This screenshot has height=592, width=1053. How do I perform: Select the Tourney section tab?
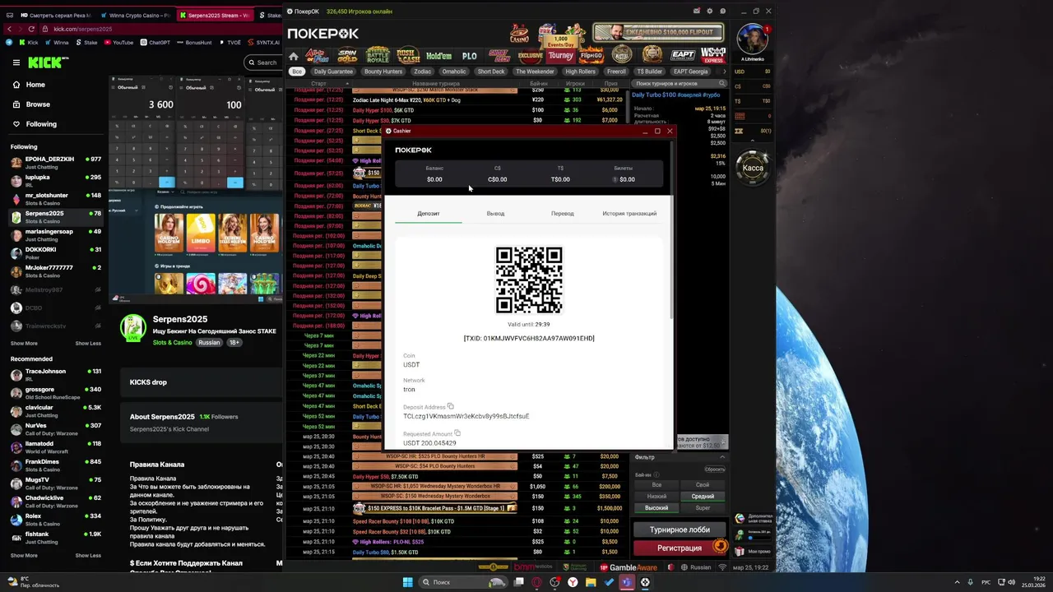point(560,56)
